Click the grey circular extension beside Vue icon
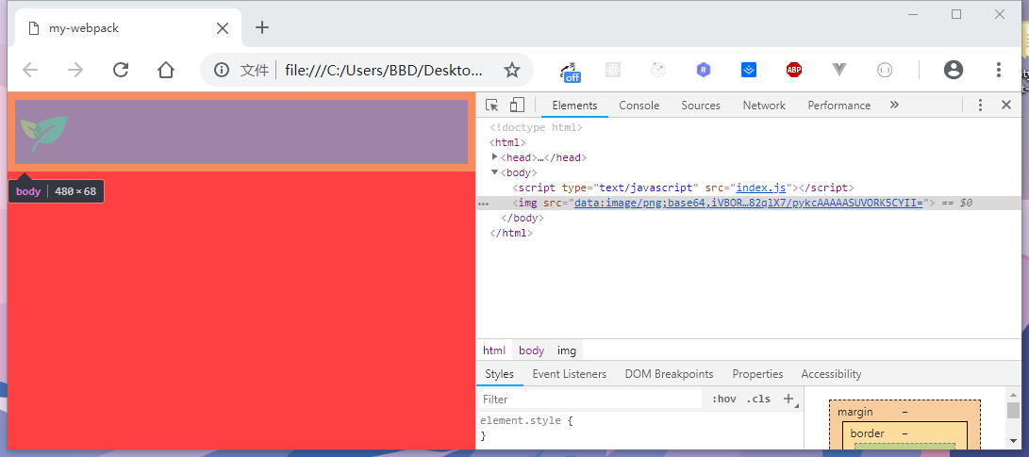Viewport: 1029px width, 457px height. (x=885, y=70)
